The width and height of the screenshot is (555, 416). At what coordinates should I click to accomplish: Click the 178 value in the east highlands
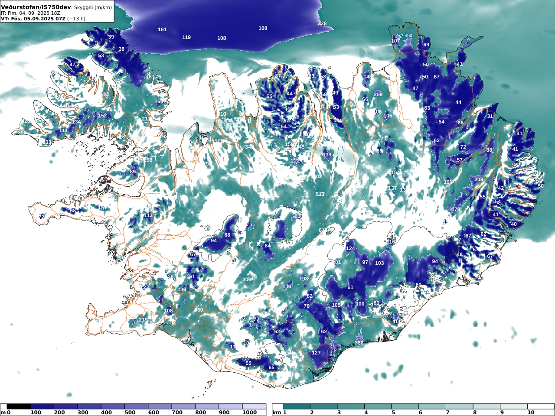pos(456,209)
